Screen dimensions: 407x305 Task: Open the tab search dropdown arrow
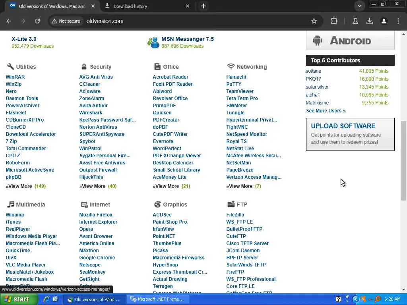(359, 6)
